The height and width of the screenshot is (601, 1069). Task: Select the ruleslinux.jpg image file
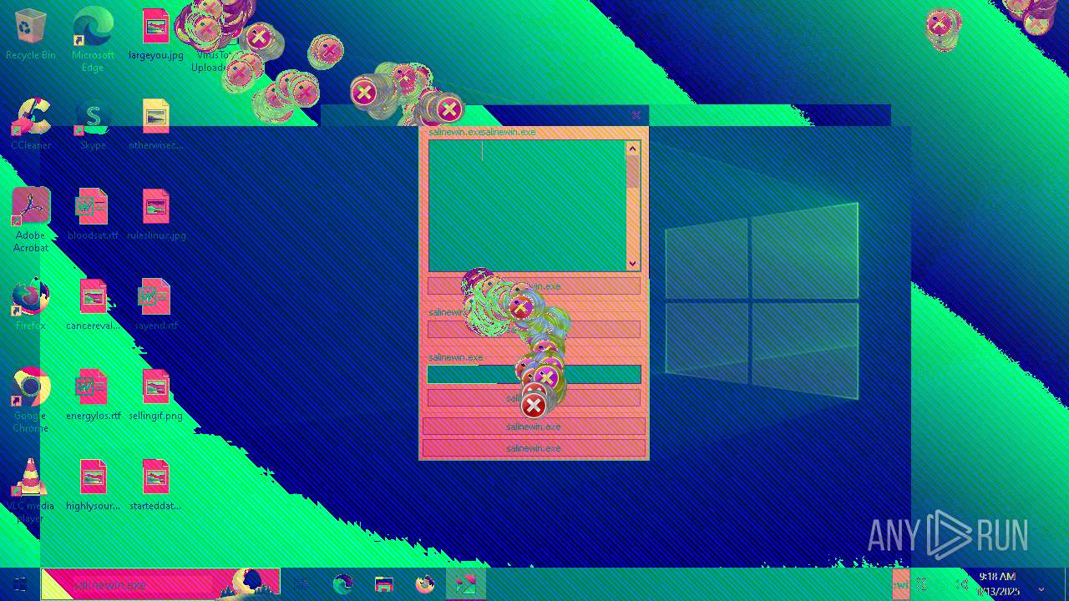coord(155,215)
